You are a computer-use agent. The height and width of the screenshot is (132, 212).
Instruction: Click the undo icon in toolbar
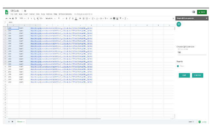tap(6, 18)
